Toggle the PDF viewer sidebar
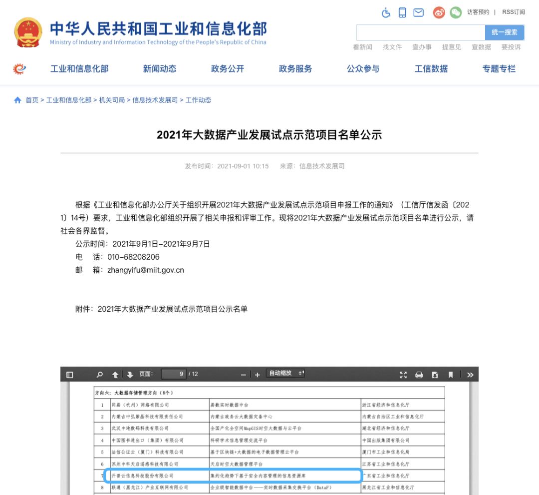Image resolution: width=539 pixels, height=495 pixels. pyautogui.click(x=69, y=375)
